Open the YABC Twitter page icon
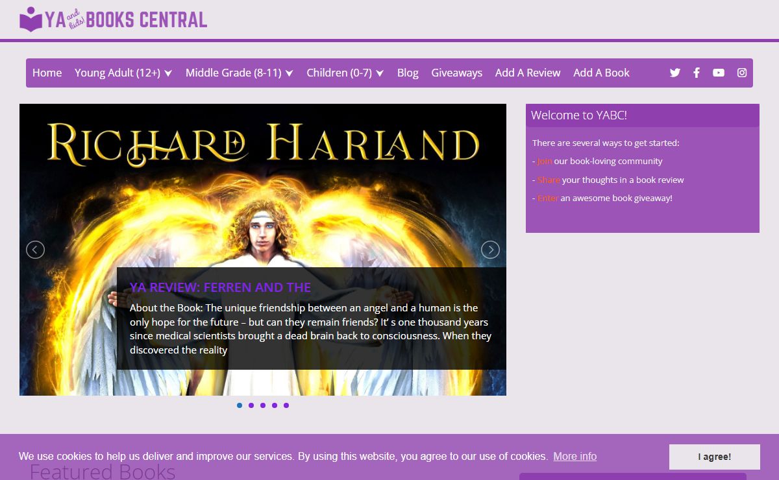 pos(675,73)
